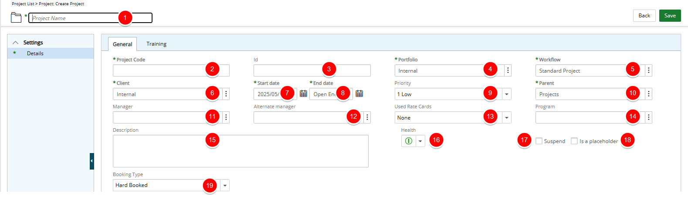Screen dimensions: 688x200
Task: Expand the Booking Type dropdown
Action: pos(225,185)
